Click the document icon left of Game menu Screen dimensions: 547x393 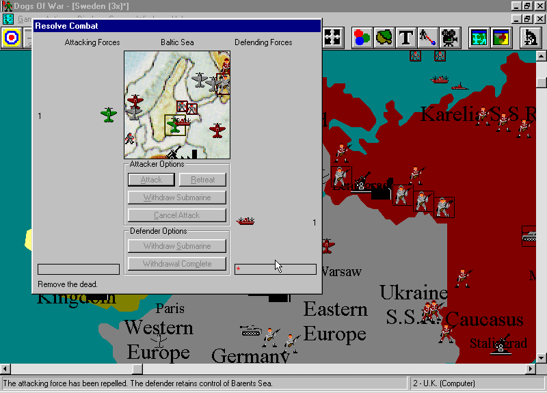click(8, 19)
